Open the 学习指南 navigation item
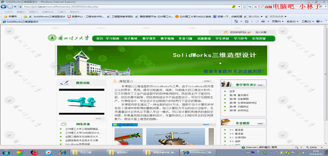Viewport: 328px width, 156px height. (112, 39)
